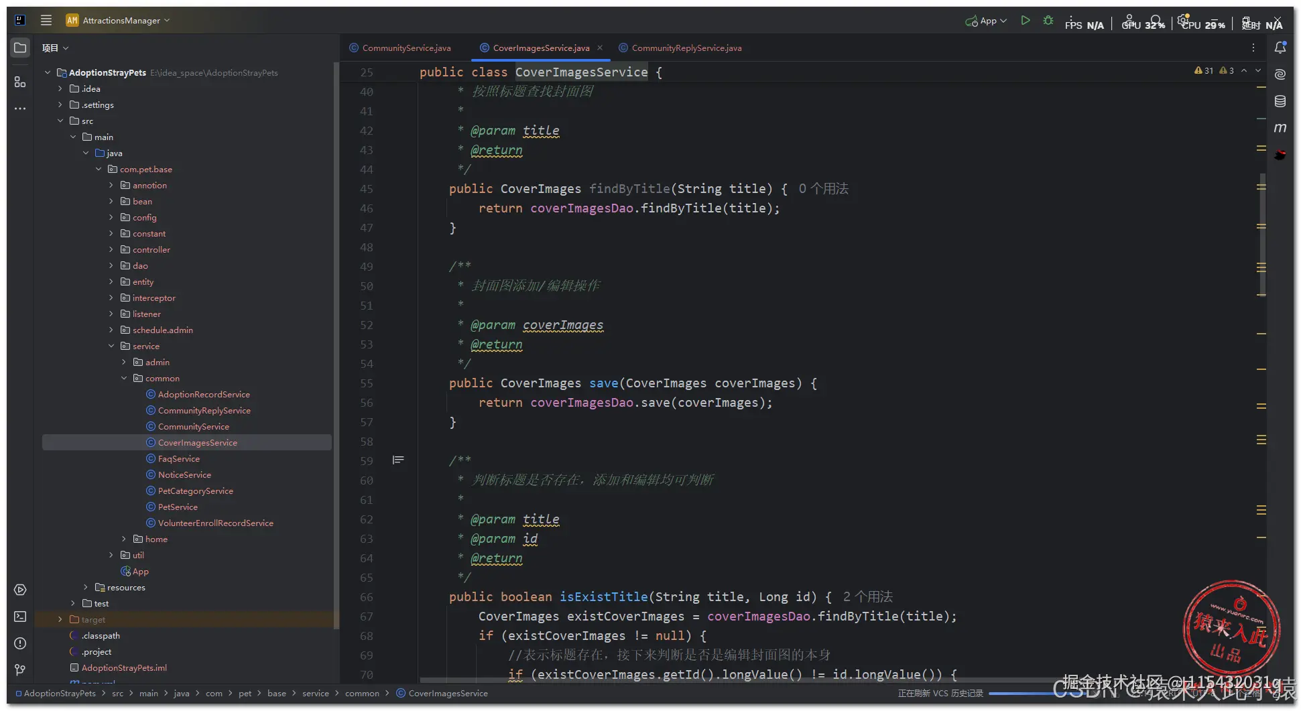Open the 项目 view selector dropdown
Viewport: 1301px width, 711px height.
point(55,48)
